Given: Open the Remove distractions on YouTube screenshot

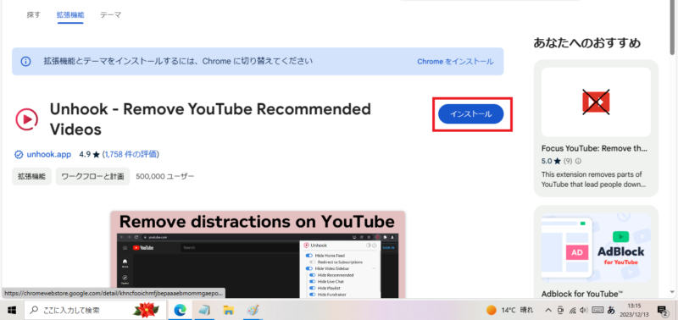Looking at the screenshot, I should coord(258,254).
